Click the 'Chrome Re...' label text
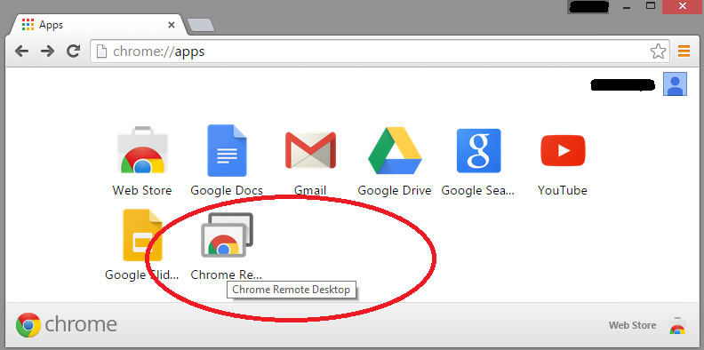The height and width of the screenshot is (350, 704). (x=227, y=274)
